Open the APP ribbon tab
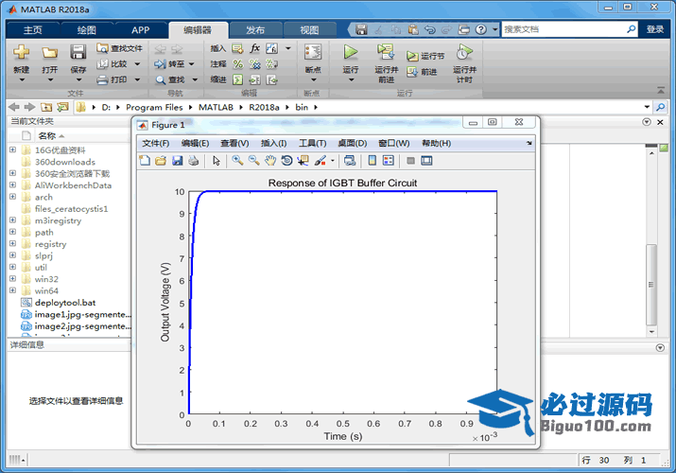Image resolution: width=676 pixels, height=473 pixels. click(x=141, y=29)
